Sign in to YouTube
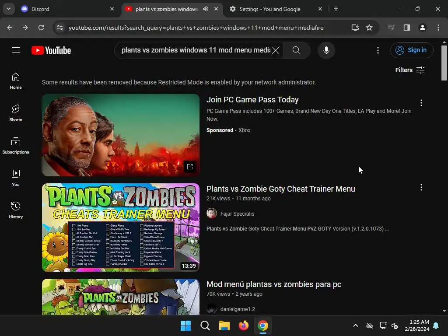Image resolution: width=448 pixels, height=336 pixels. 411,50
